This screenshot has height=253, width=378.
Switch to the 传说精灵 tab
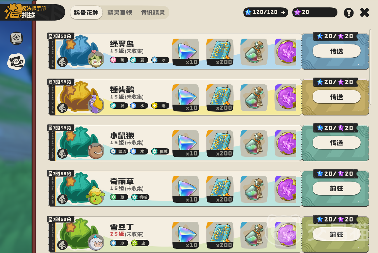pos(153,13)
